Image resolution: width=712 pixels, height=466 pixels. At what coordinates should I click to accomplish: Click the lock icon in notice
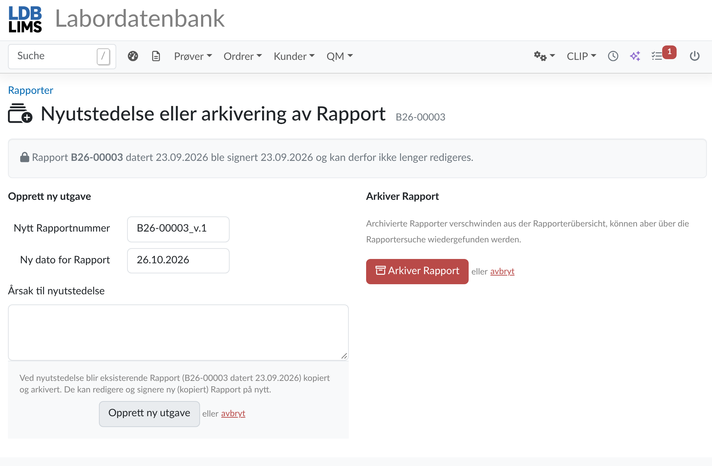pyautogui.click(x=25, y=157)
